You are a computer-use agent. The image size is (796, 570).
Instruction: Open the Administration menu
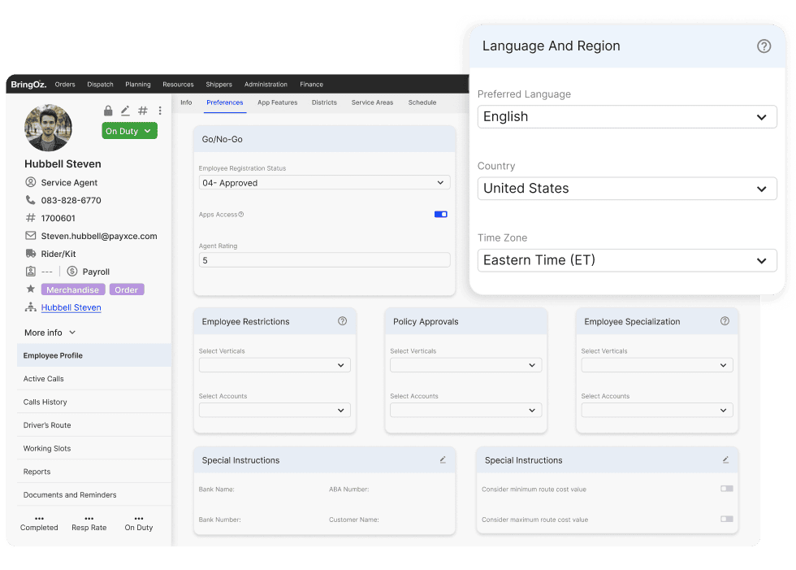click(266, 85)
